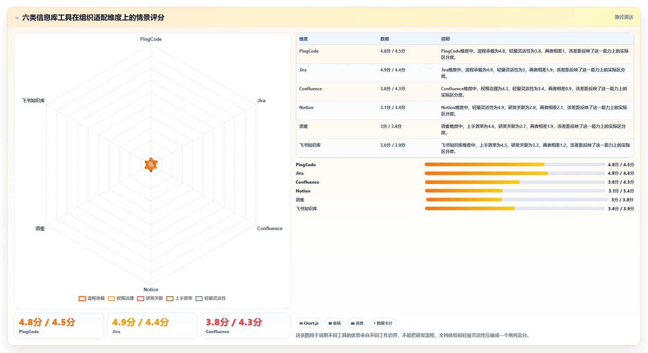Click the Confluence维度中 description text

tap(534, 92)
